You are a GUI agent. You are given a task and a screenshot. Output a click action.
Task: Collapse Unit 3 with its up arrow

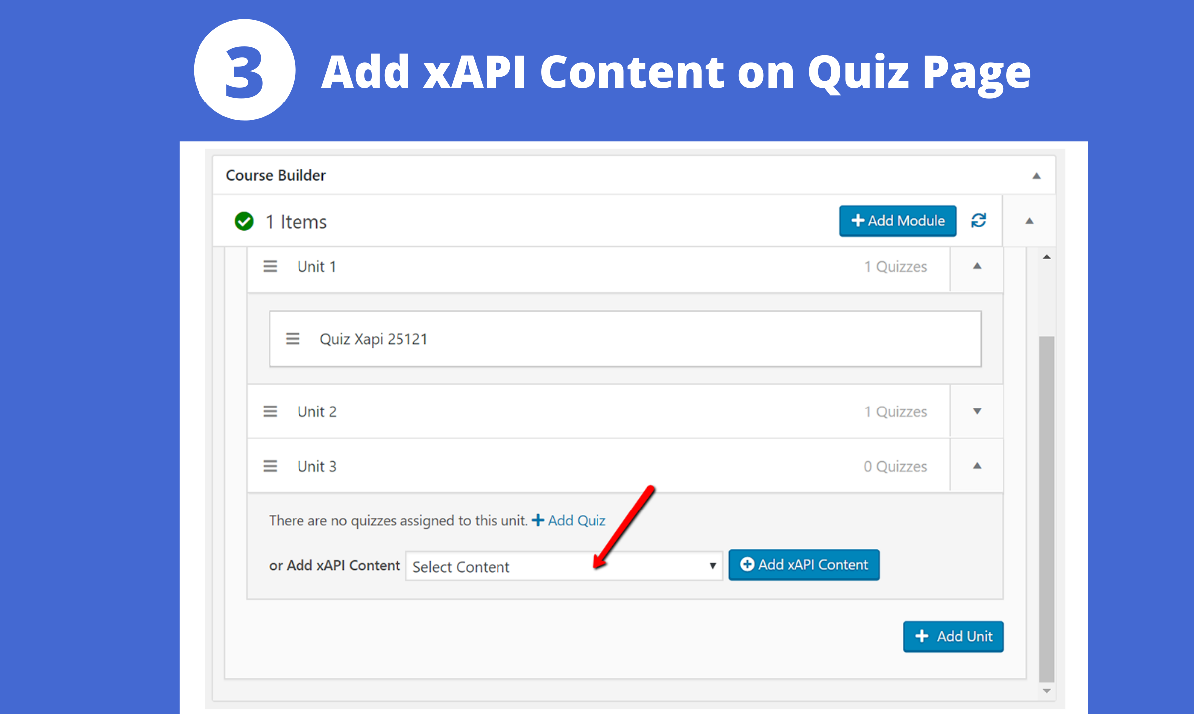point(977,466)
